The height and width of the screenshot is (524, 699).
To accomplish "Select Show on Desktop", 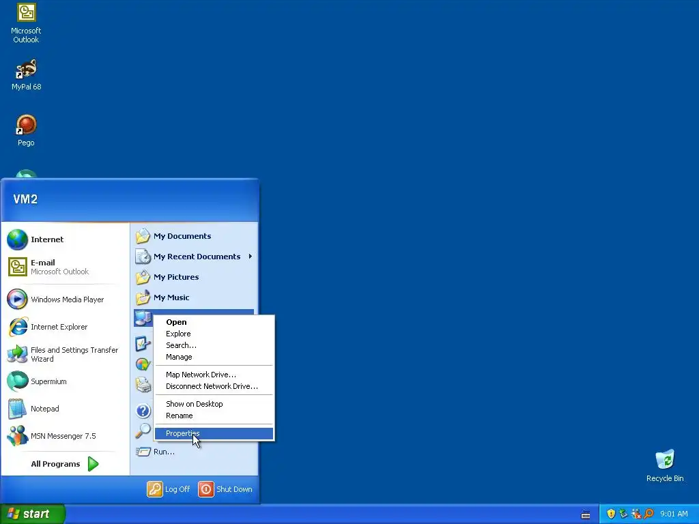I will click(x=214, y=404).
